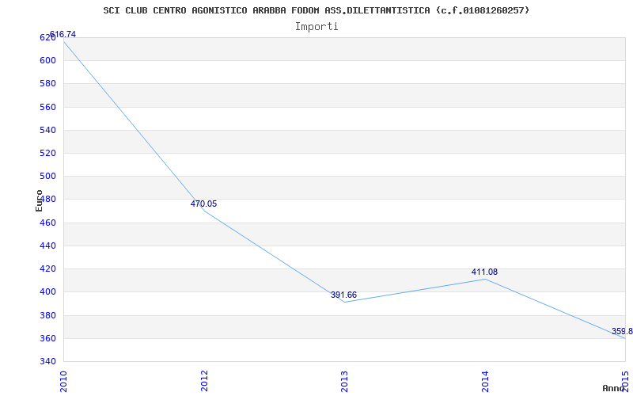Click the 'Anno' x-axis label

pyautogui.click(x=614, y=388)
